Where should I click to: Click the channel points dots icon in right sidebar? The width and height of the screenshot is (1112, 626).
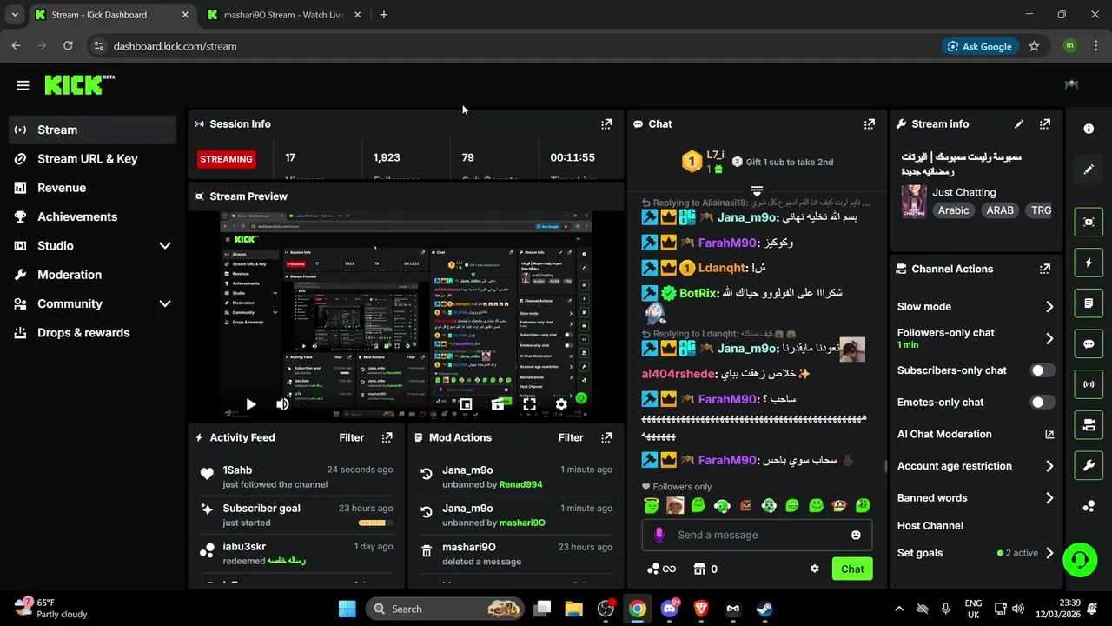(x=1089, y=506)
